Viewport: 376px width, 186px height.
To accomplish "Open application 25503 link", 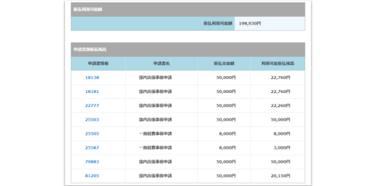I will click(92, 120).
